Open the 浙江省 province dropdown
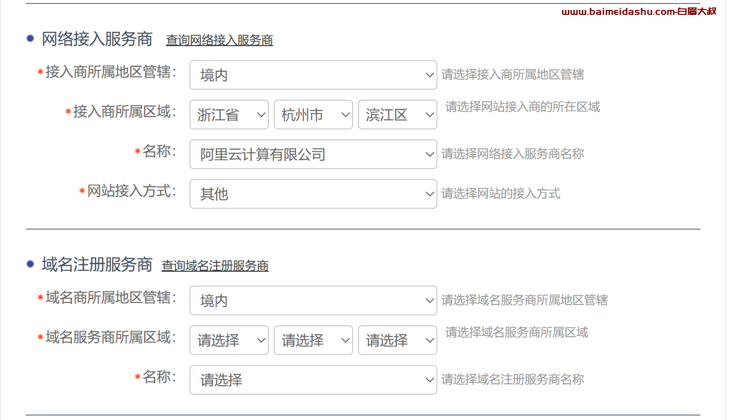 click(x=229, y=115)
